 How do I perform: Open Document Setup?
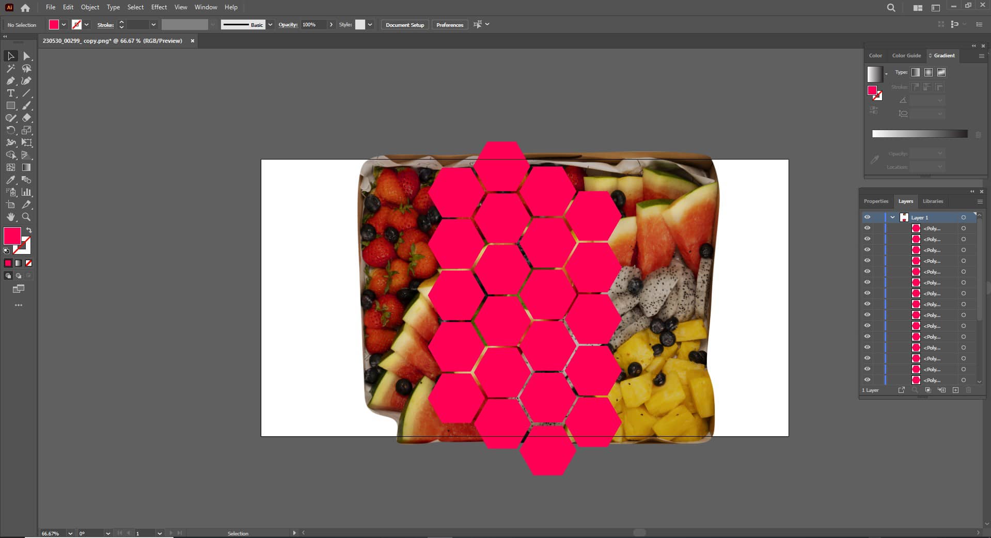tap(404, 24)
